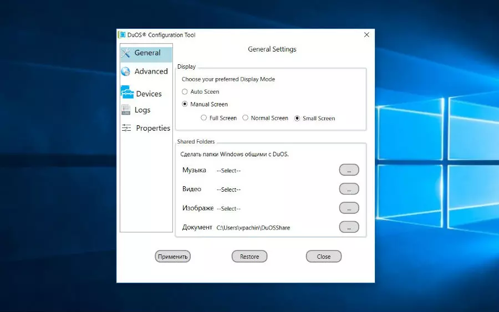499x312 pixels.
Task: Choose the Normal Screen option
Action: click(246, 118)
